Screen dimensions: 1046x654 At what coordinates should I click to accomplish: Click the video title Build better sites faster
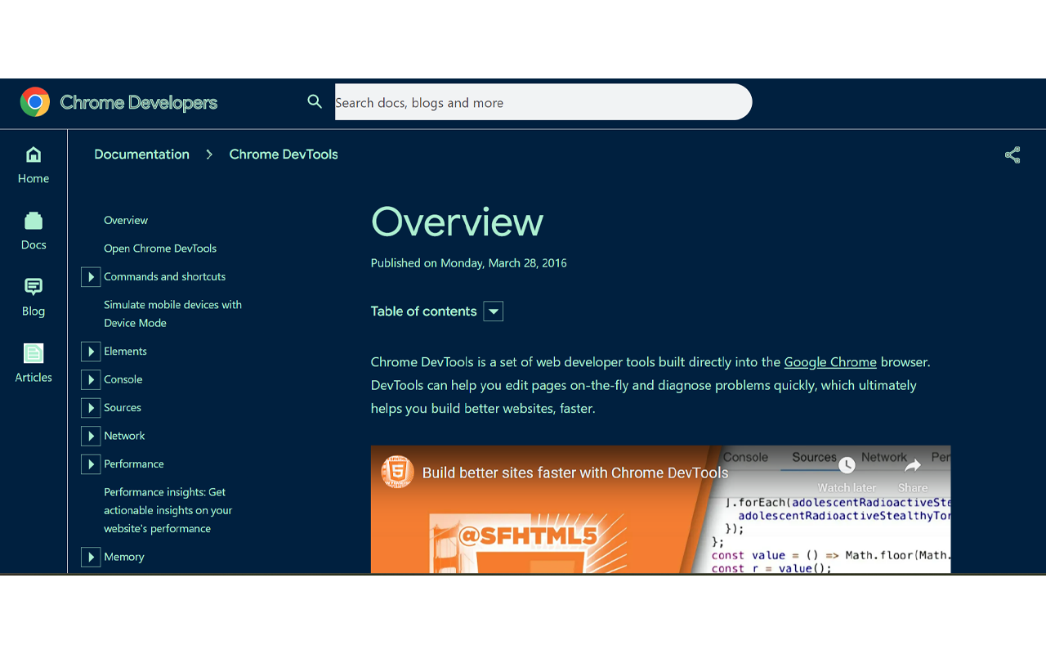pos(575,473)
